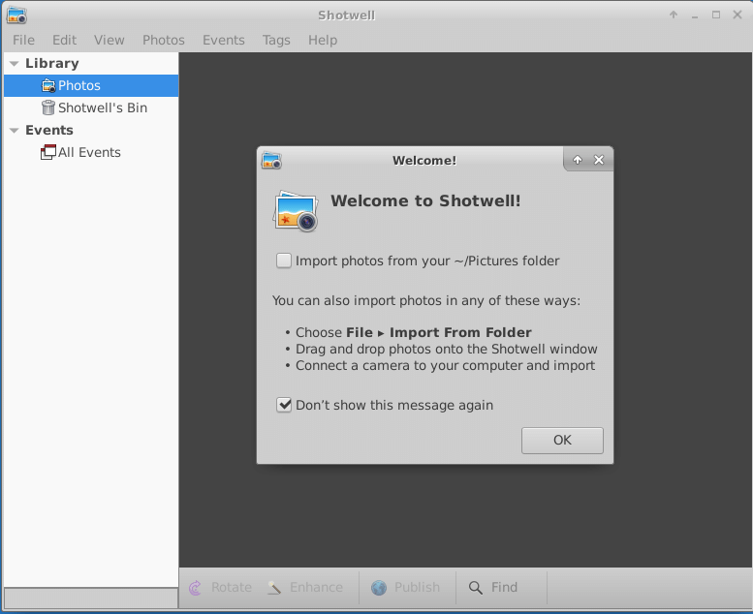Click the All Events icon in sidebar
Screen dimensions: 753x614
click(48, 152)
